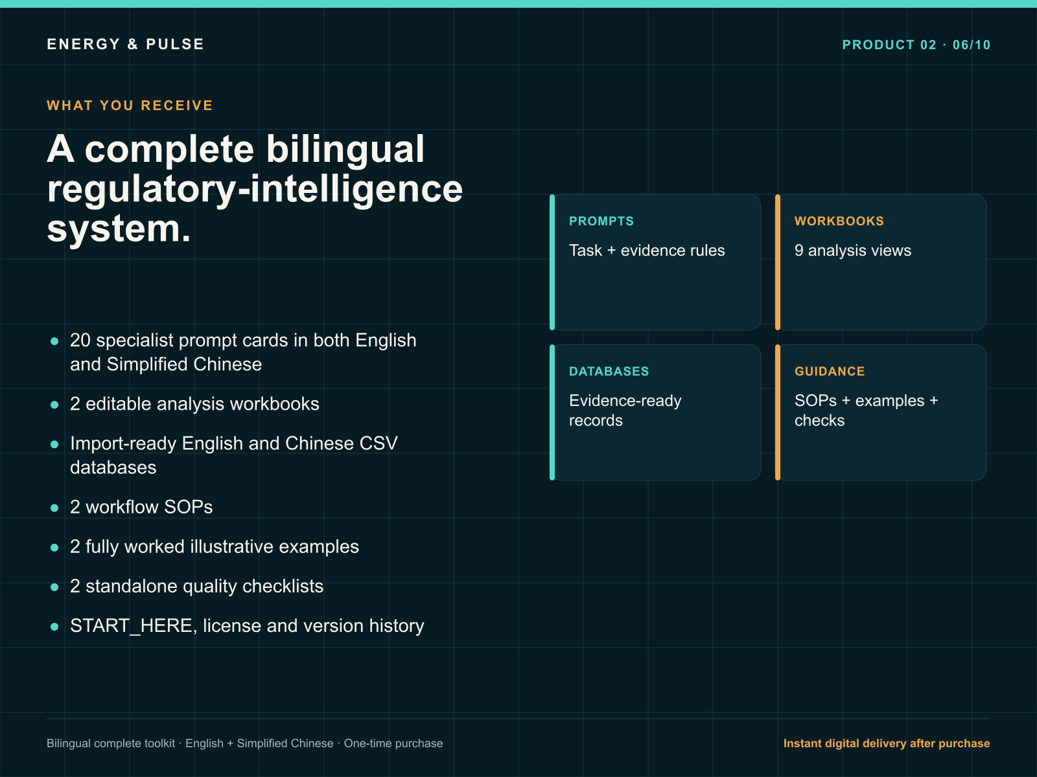Screen dimensions: 1037x777
Task: Open the GUIDANCE card
Action: 881,412
